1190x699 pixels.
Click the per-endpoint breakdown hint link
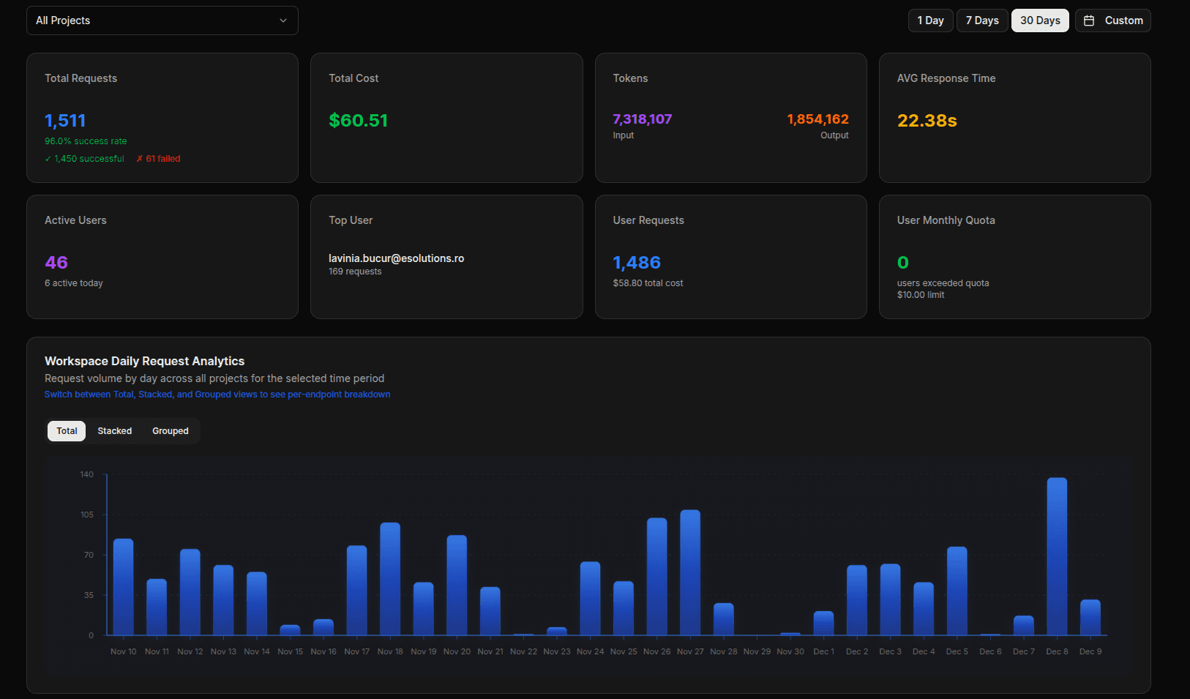pyautogui.click(x=217, y=395)
